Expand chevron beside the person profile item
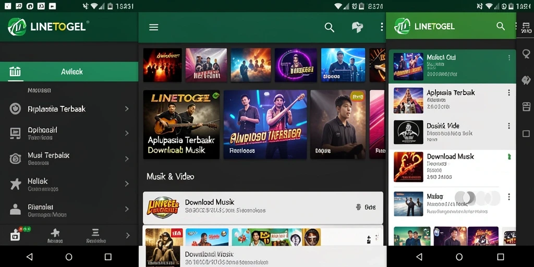534x267 pixels. click(x=127, y=209)
